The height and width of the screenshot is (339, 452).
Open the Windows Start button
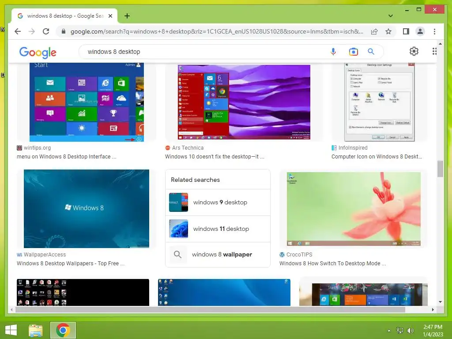point(11,330)
